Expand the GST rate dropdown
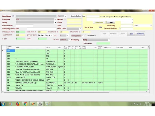 (68, 36)
